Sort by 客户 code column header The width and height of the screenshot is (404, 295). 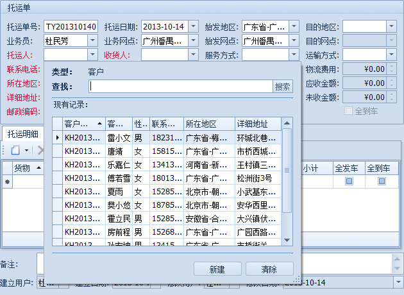(83, 124)
